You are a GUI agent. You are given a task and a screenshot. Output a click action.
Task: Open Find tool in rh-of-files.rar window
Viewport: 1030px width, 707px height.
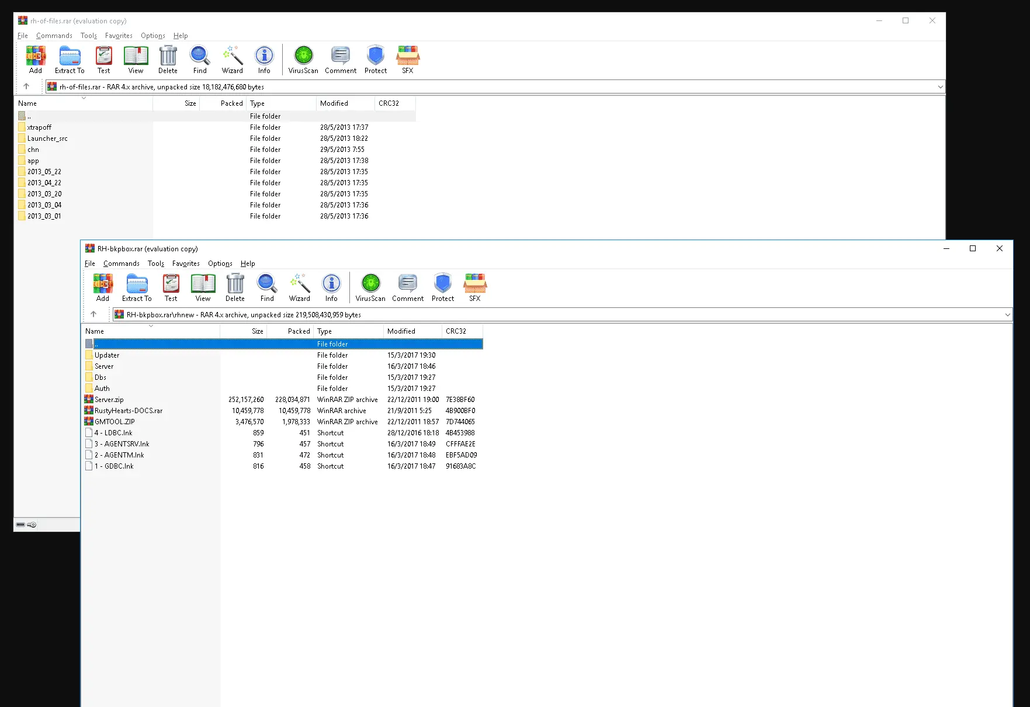pyautogui.click(x=200, y=60)
